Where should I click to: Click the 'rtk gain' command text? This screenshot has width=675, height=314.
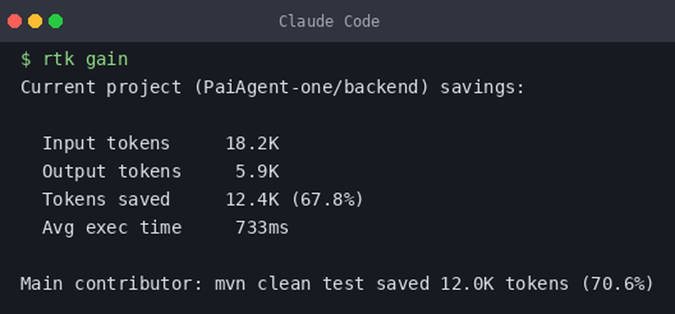pyautogui.click(x=85, y=60)
